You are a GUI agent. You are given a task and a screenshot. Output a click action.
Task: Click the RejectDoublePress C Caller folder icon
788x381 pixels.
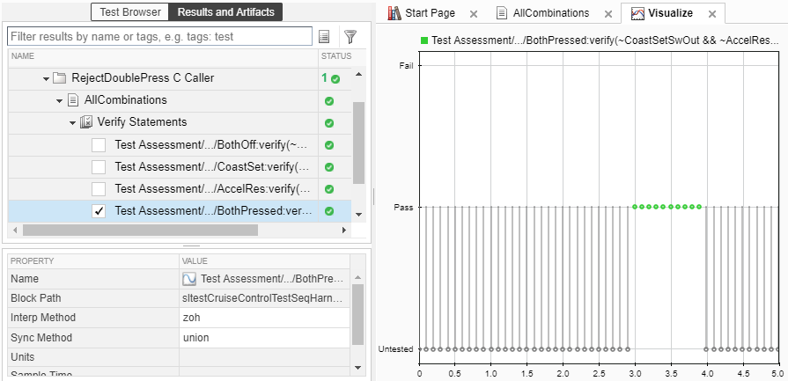(60, 78)
